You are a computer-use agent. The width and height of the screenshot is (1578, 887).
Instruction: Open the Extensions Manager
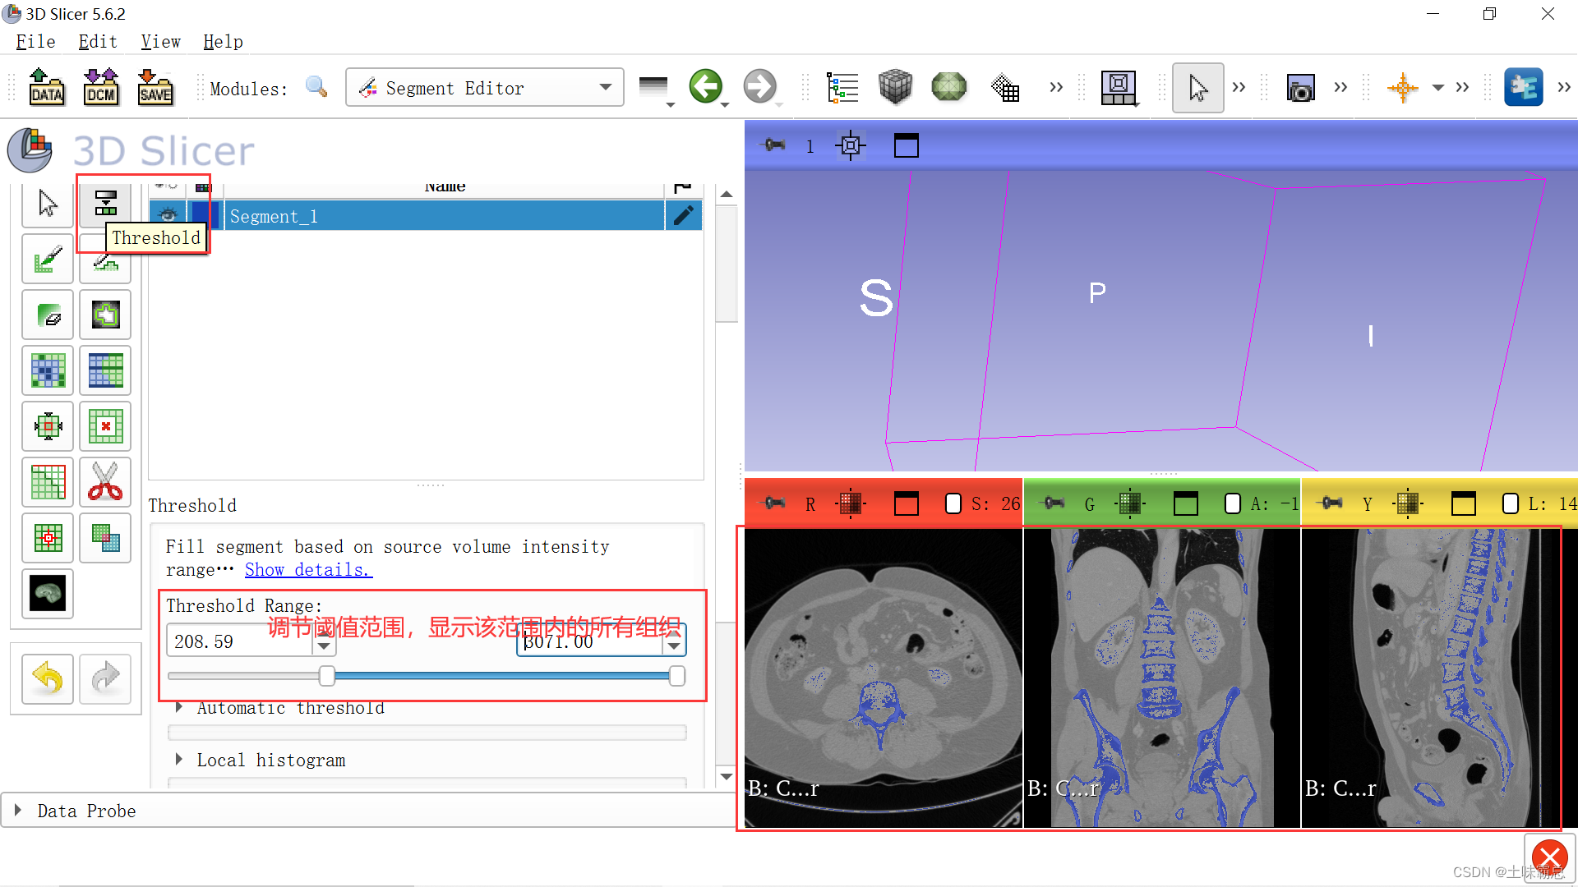[1524, 87]
